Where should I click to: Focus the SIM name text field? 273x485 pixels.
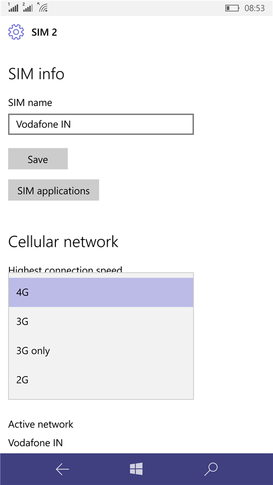pos(101,124)
